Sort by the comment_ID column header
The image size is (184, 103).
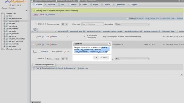(x=63, y=31)
